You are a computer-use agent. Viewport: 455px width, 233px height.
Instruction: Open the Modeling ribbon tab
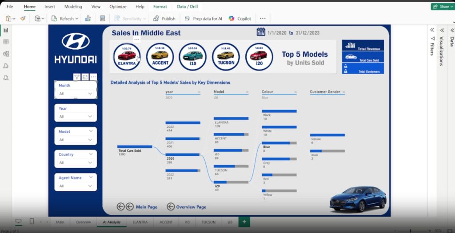pyautogui.click(x=73, y=7)
